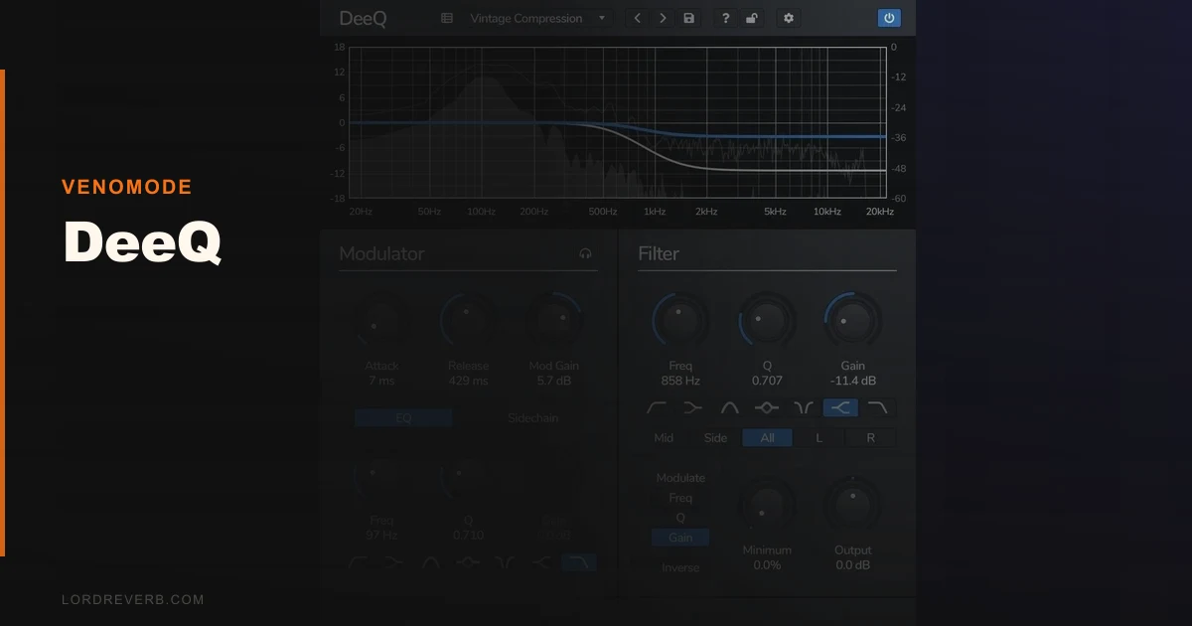
Task: Click the 0.0 dB Output value
Action: coord(852,565)
